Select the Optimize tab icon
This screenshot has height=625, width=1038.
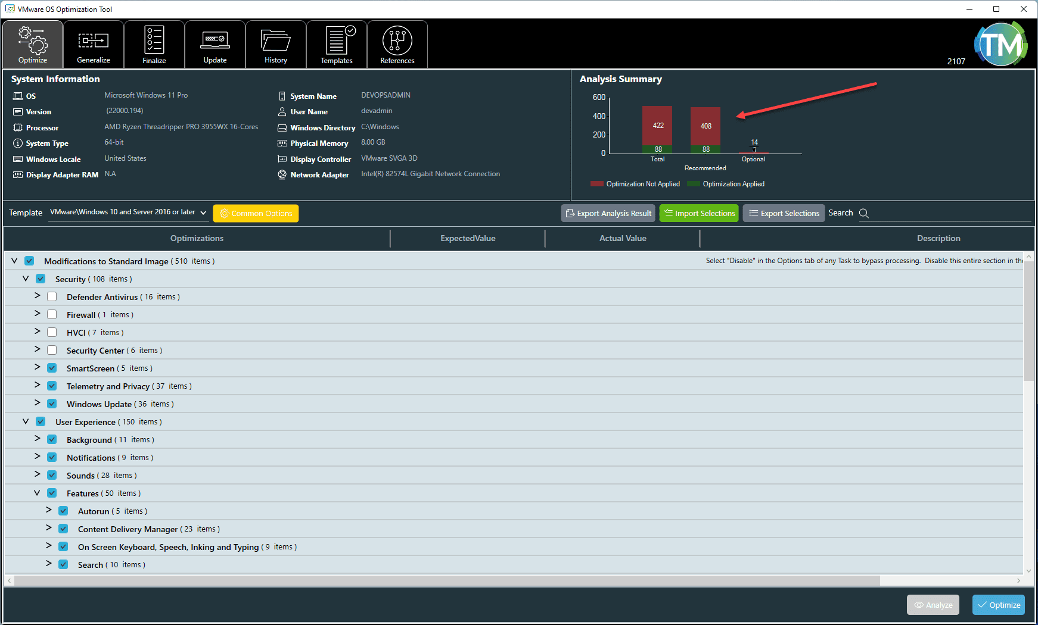coord(33,40)
